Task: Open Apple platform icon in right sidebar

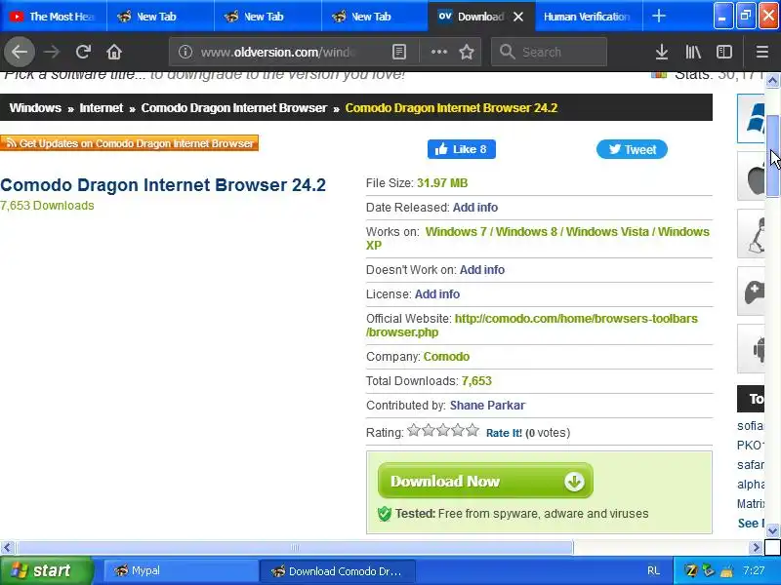Action: coord(751,176)
